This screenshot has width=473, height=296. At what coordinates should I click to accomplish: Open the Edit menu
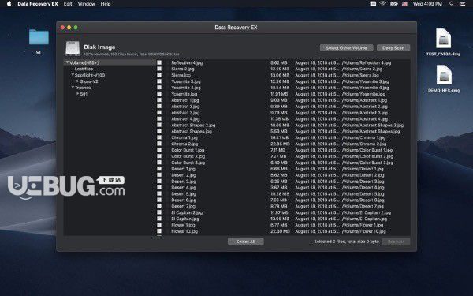(x=68, y=4)
